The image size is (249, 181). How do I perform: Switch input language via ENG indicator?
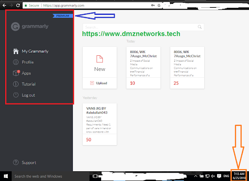[x=226, y=176]
